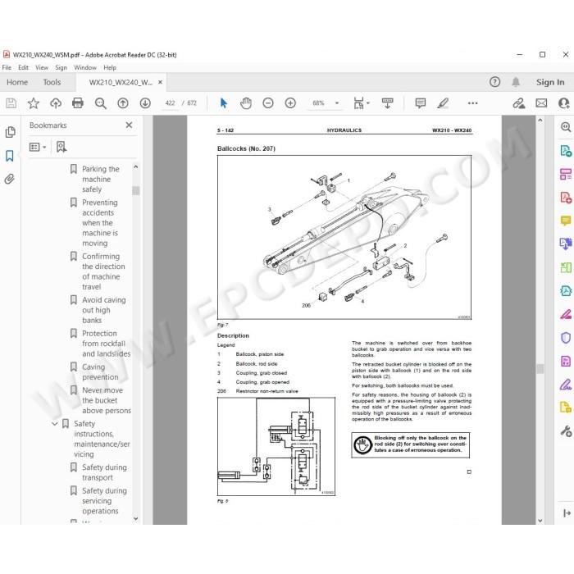Switch to the Home tab
Screen dimensions: 574x574
point(17,82)
